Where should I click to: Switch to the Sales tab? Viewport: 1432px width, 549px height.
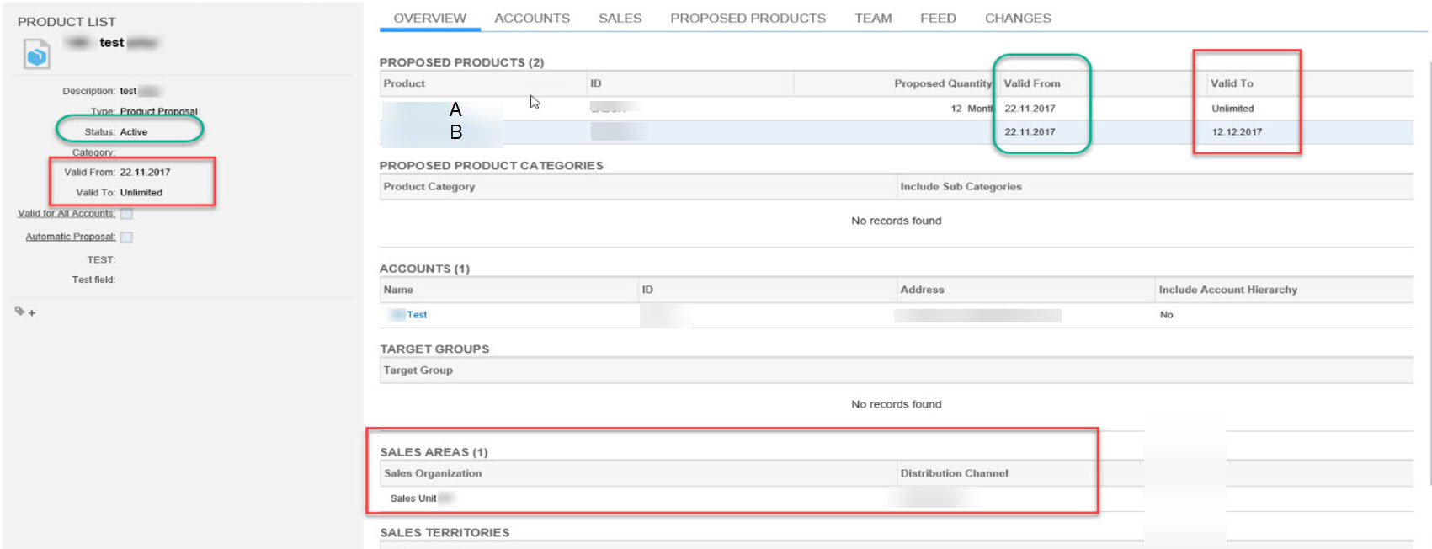(620, 18)
